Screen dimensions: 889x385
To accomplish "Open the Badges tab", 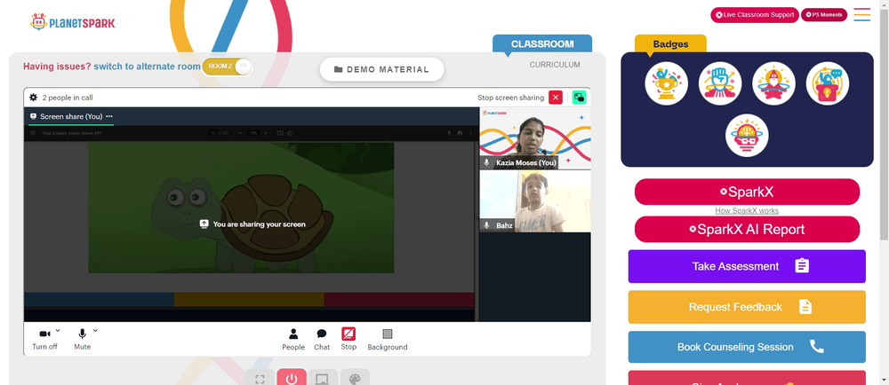I will point(670,44).
